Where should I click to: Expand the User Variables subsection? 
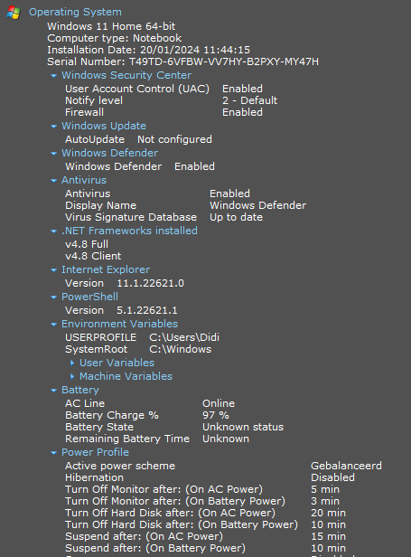pyautogui.click(x=72, y=363)
